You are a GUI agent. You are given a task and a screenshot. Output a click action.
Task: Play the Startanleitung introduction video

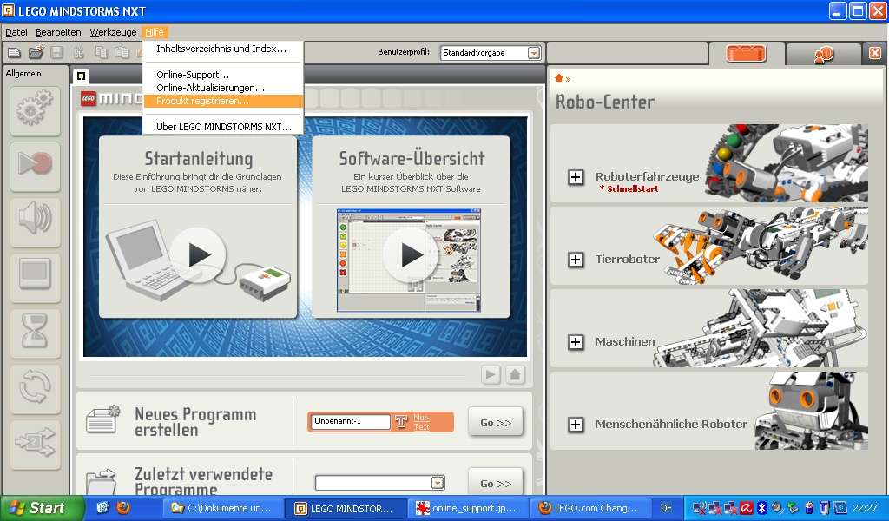click(x=198, y=254)
